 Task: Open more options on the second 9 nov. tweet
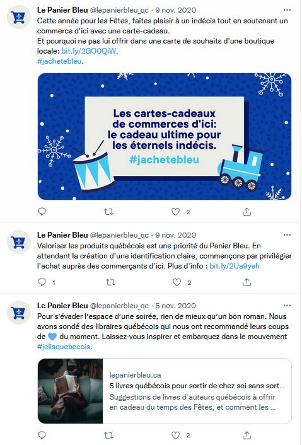287,235
